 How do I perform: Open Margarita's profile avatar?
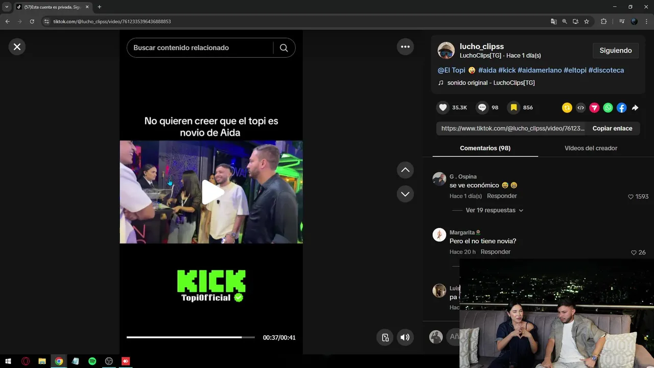point(439,235)
